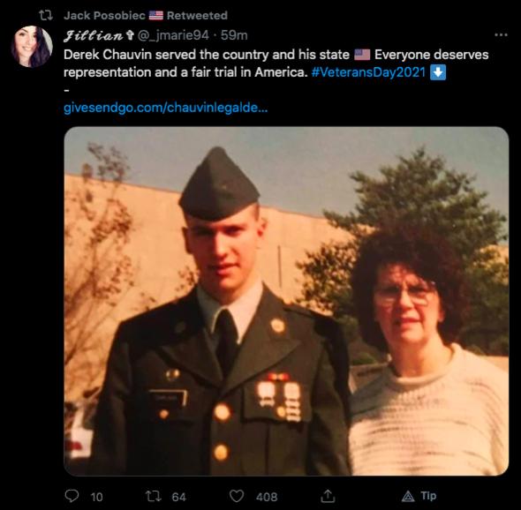Open the givesendgo.com/chauvinlegalde... link

coord(165,108)
